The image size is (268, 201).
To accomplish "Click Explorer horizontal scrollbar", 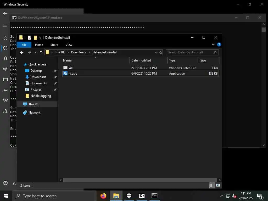I will (140, 180).
